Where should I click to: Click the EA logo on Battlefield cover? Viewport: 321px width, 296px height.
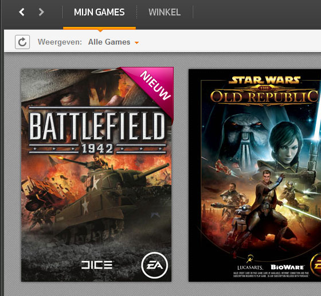pos(155,265)
